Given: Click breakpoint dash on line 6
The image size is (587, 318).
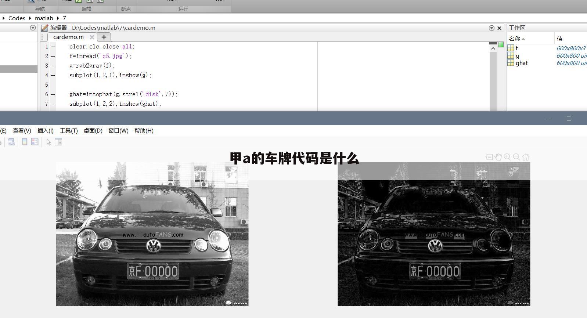Looking at the screenshot, I should click(53, 94).
